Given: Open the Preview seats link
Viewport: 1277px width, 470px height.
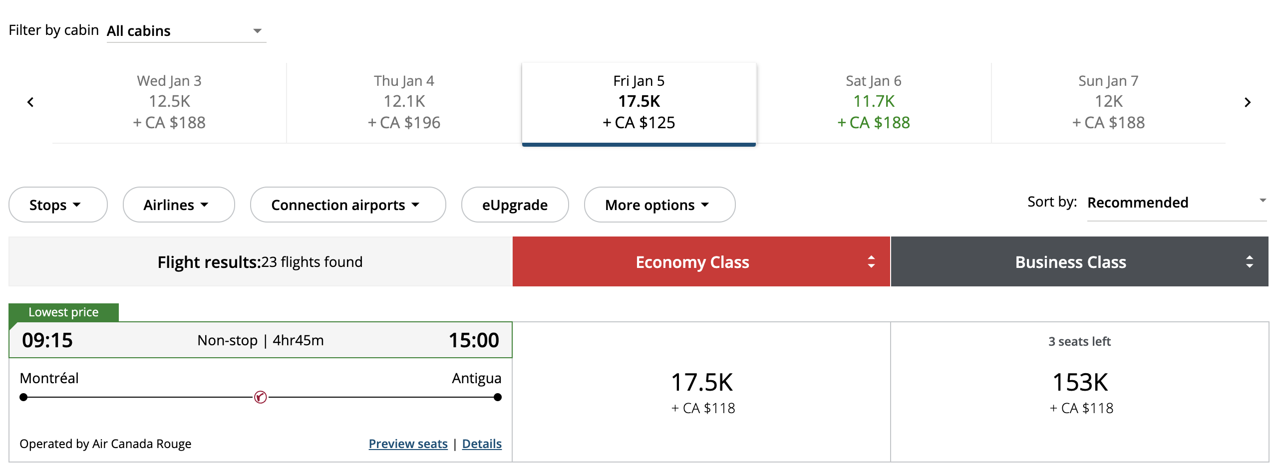Looking at the screenshot, I should click(x=408, y=444).
